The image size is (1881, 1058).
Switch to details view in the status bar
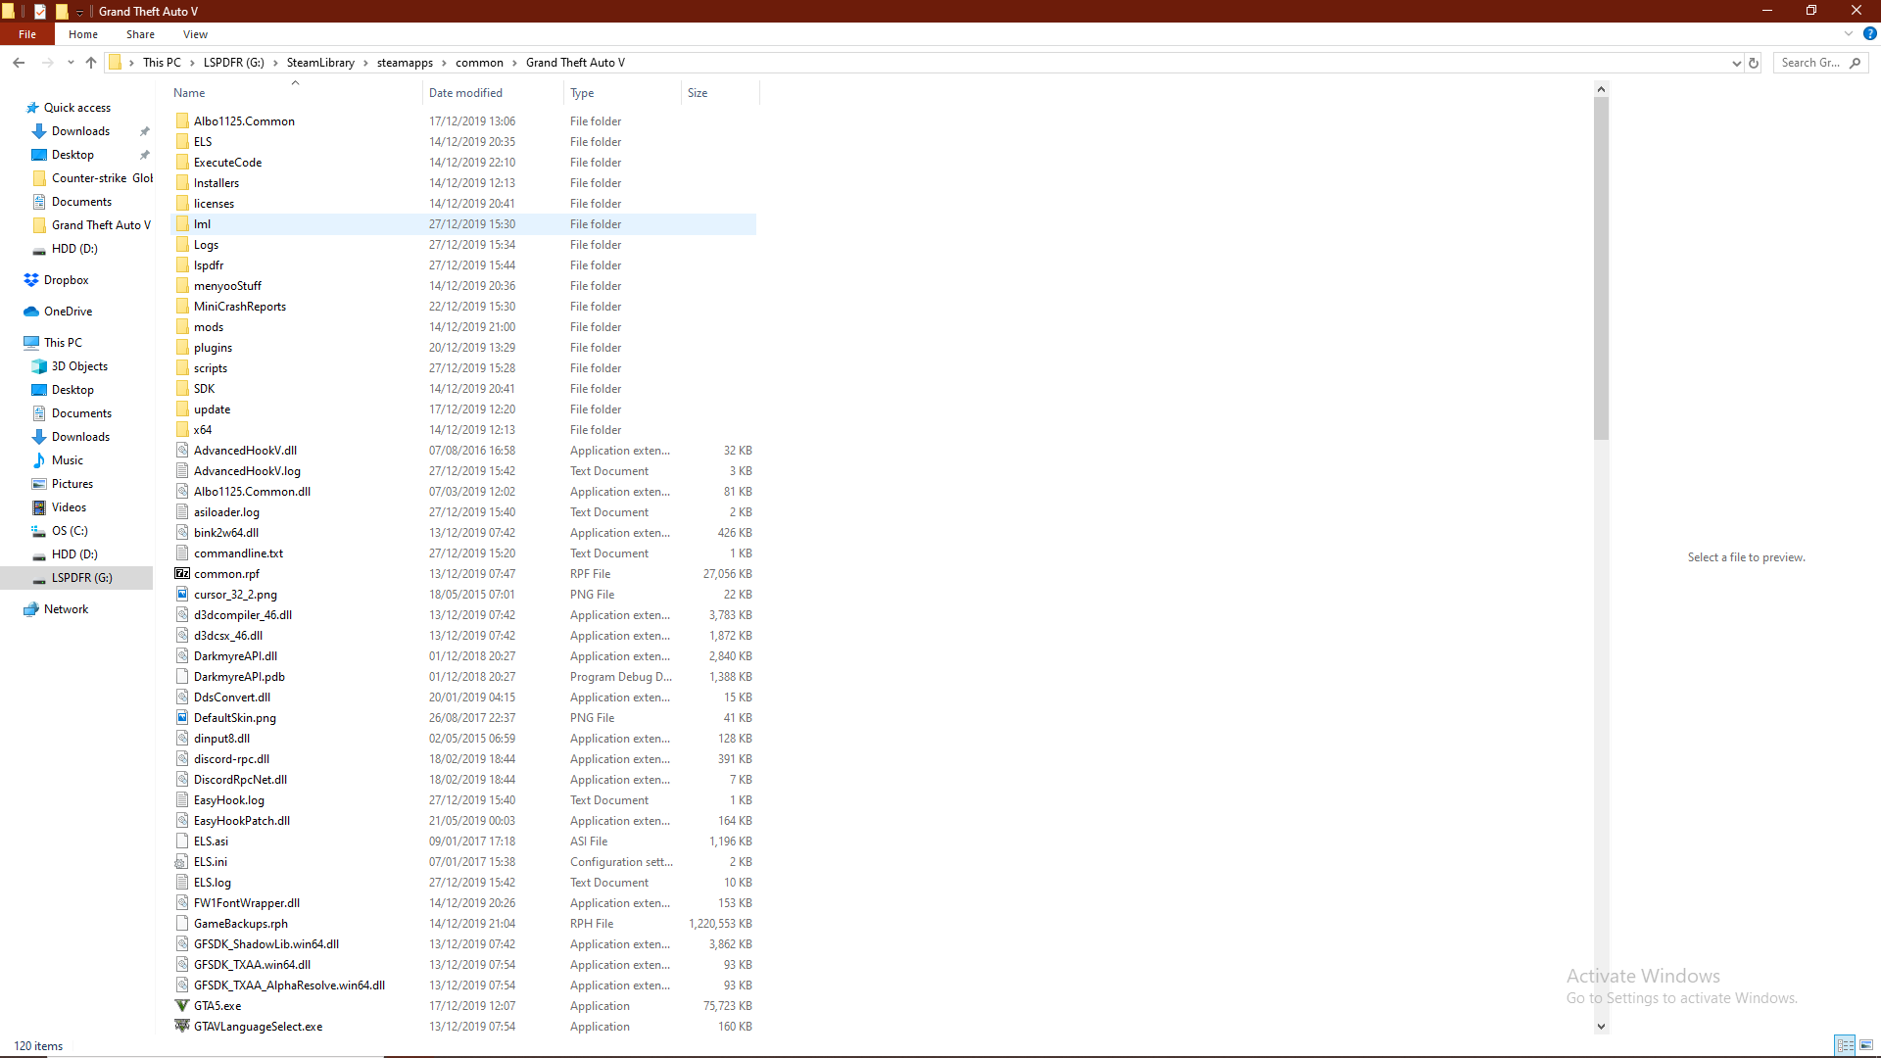pos(1845,1045)
